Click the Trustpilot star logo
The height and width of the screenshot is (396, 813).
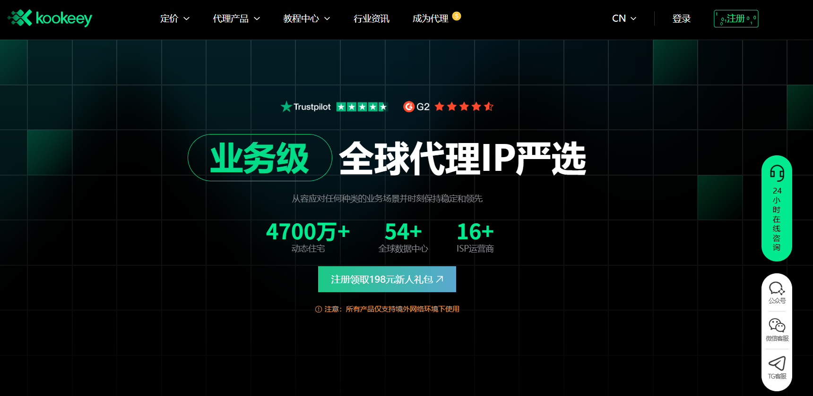286,107
